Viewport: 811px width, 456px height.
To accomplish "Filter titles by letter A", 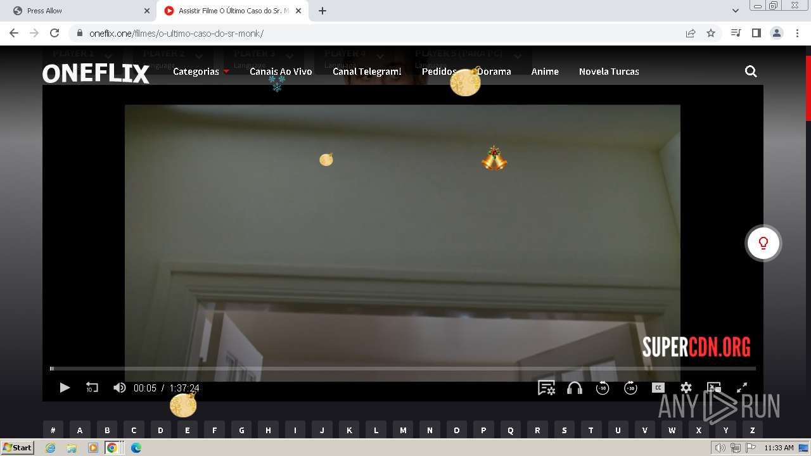I will (x=80, y=430).
